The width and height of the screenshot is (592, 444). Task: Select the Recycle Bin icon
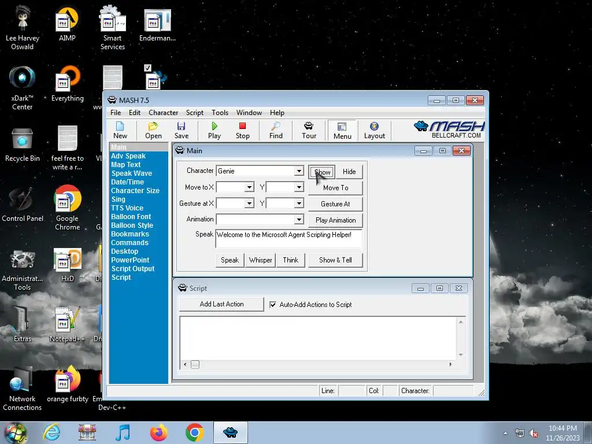pos(23,145)
